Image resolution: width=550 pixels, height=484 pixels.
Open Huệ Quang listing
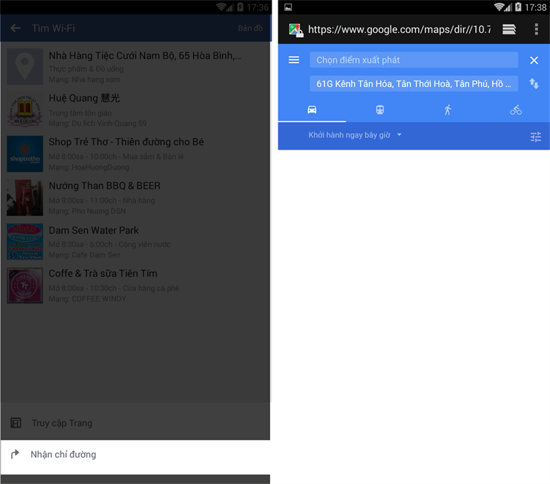[x=135, y=110]
